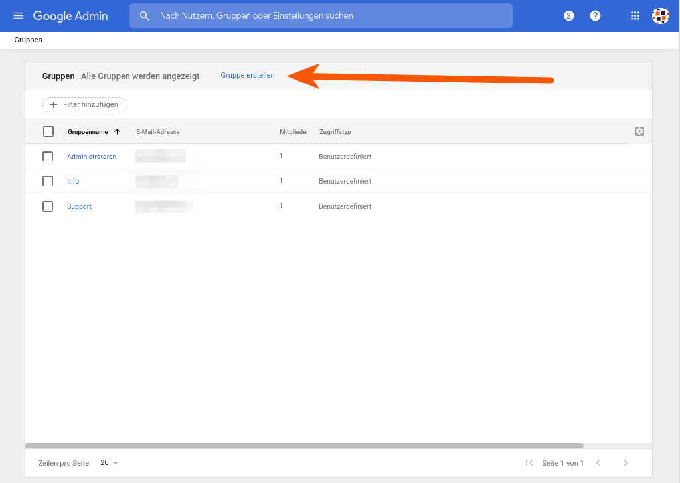Click the Gruppen breadcrumb item
The image size is (680, 483).
tap(28, 40)
